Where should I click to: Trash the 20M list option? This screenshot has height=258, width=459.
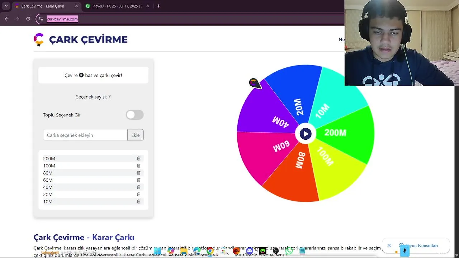tap(138, 194)
